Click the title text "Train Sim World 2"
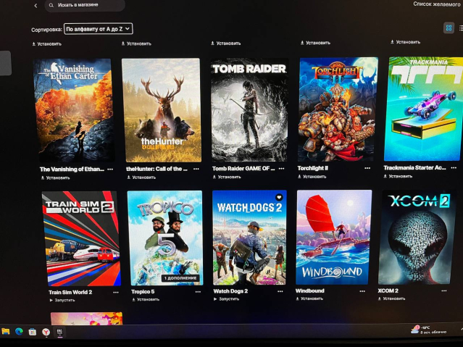The width and height of the screenshot is (463, 347). click(x=70, y=293)
